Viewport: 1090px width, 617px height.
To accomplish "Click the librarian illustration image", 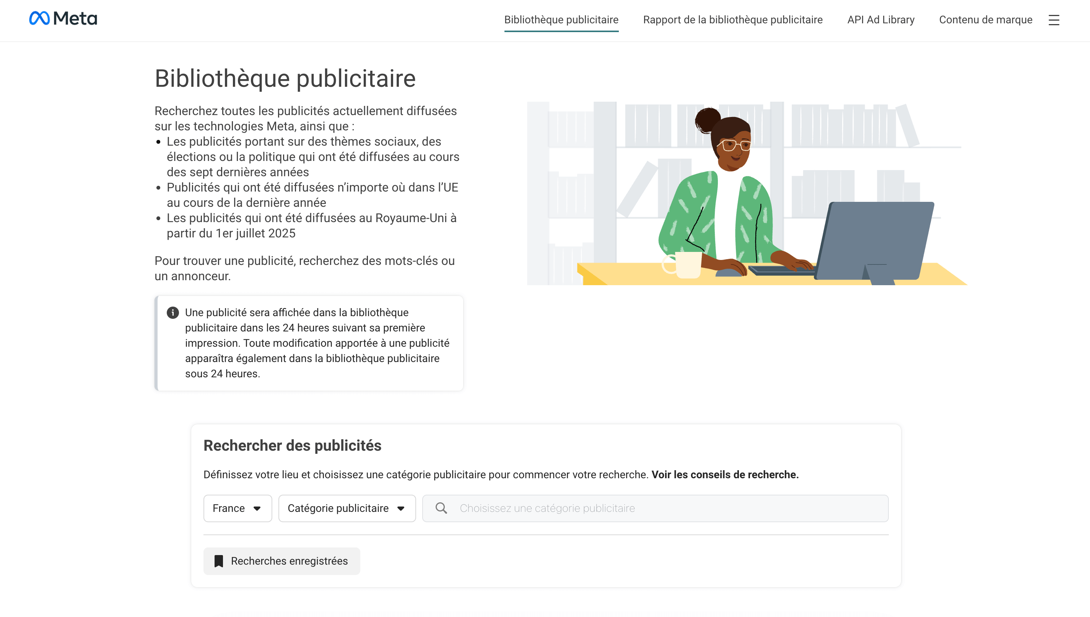I will click(746, 193).
